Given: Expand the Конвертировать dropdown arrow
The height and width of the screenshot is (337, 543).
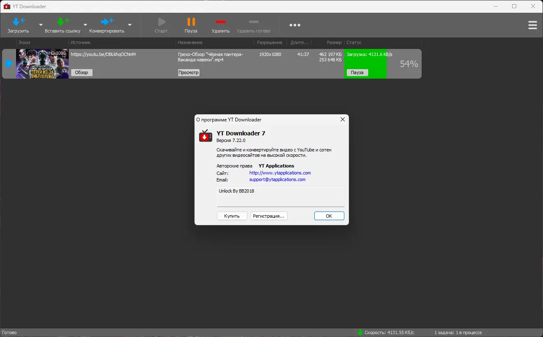Looking at the screenshot, I should click(x=130, y=25).
